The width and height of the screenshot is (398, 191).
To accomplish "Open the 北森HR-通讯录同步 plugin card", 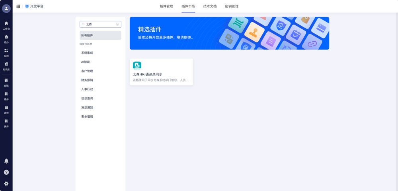I will pyautogui.click(x=161, y=72).
